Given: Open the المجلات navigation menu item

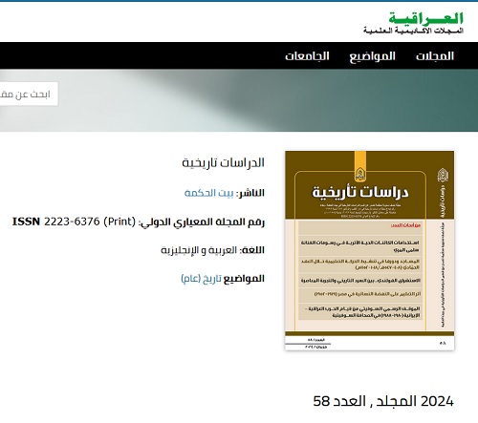Looking at the screenshot, I should (x=435, y=56).
